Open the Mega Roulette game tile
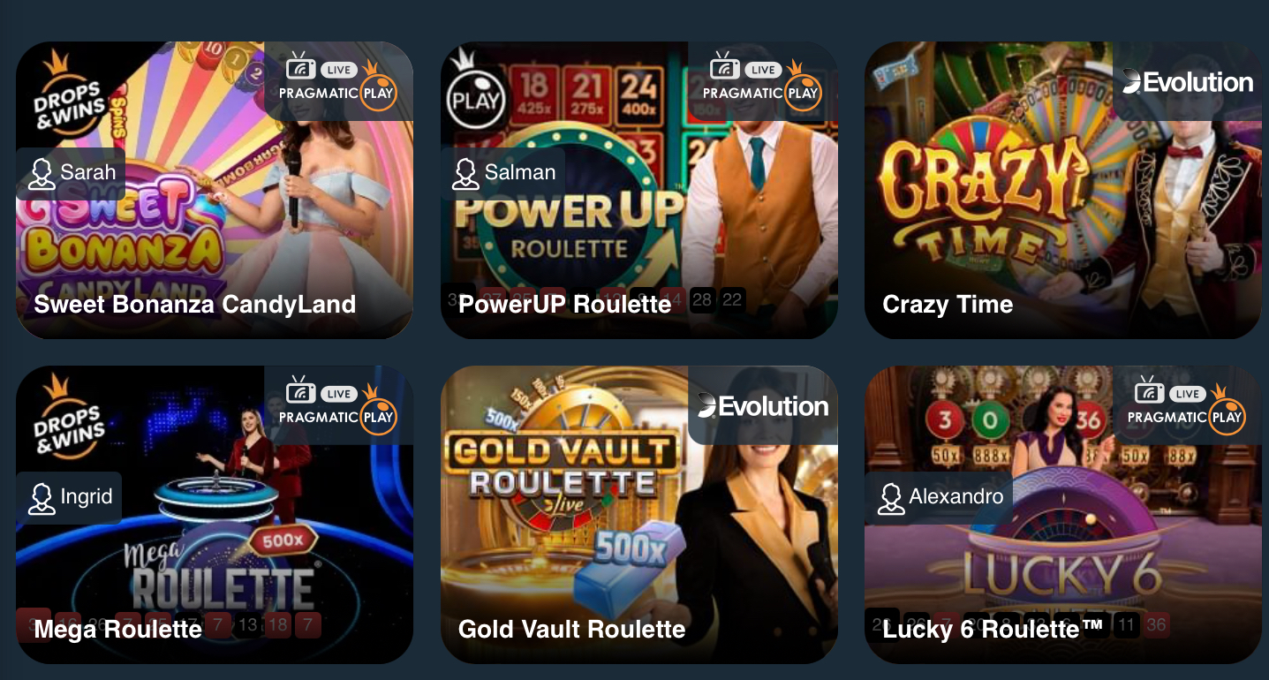 [215, 515]
